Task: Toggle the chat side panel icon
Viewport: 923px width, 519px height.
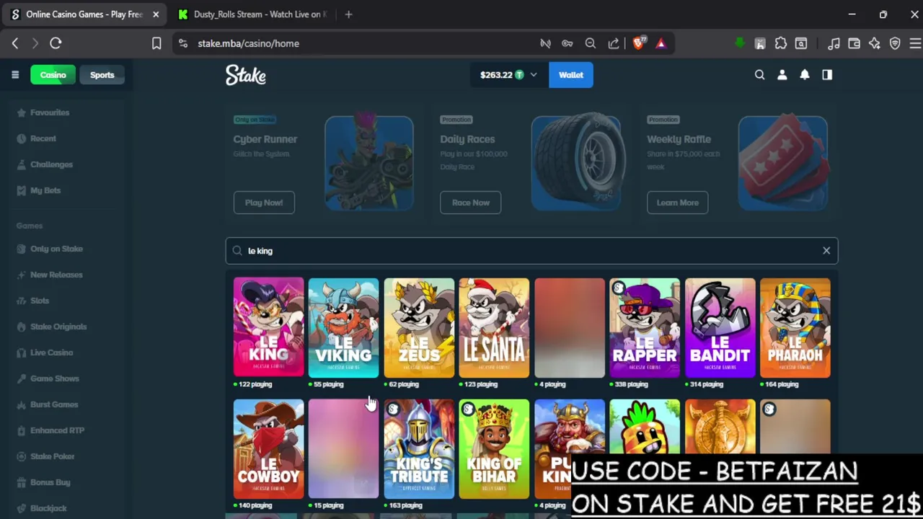Action: (x=827, y=75)
